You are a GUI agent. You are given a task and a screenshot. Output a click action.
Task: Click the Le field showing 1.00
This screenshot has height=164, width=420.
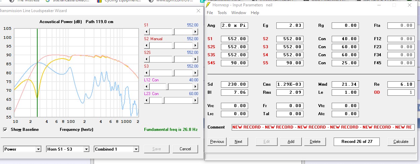tap(345, 92)
